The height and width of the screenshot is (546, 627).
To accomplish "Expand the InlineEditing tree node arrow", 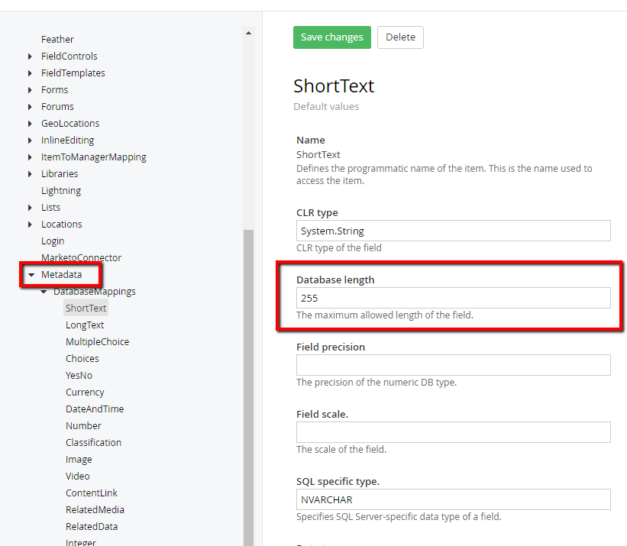I will [x=30, y=141].
